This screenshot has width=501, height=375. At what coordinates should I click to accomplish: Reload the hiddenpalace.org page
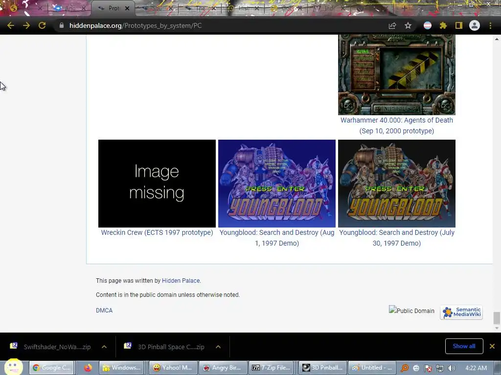[x=42, y=25]
